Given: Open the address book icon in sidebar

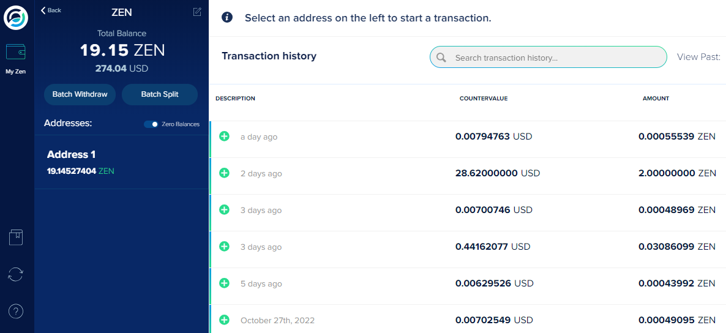Looking at the screenshot, I should (16, 237).
